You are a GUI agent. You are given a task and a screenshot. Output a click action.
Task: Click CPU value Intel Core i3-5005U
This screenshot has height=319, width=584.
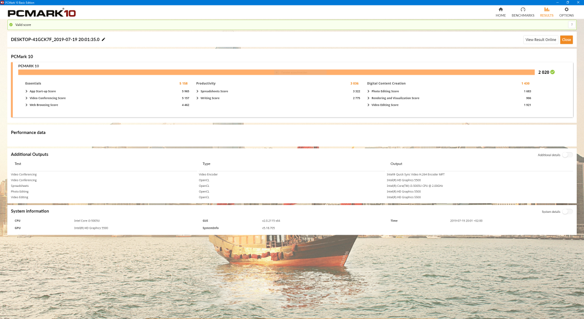[87, 221]
